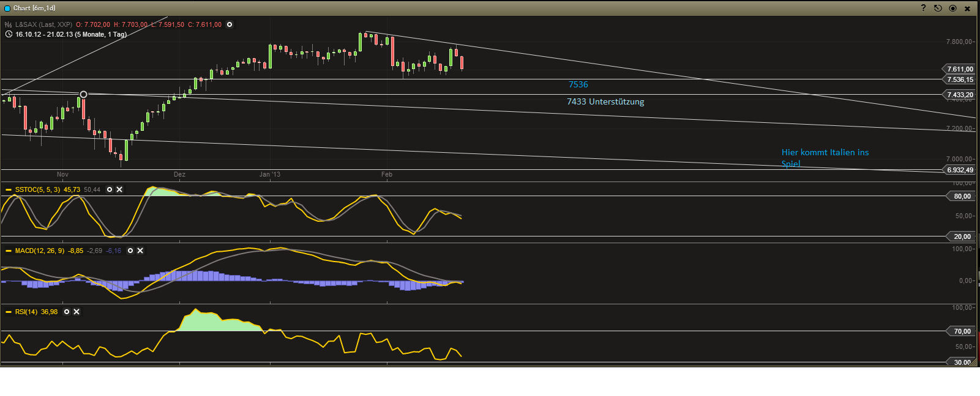Screen dimensions: 980x396
Task: Click the SSTOC 20,00 level tag
Action: click(961, 237)
